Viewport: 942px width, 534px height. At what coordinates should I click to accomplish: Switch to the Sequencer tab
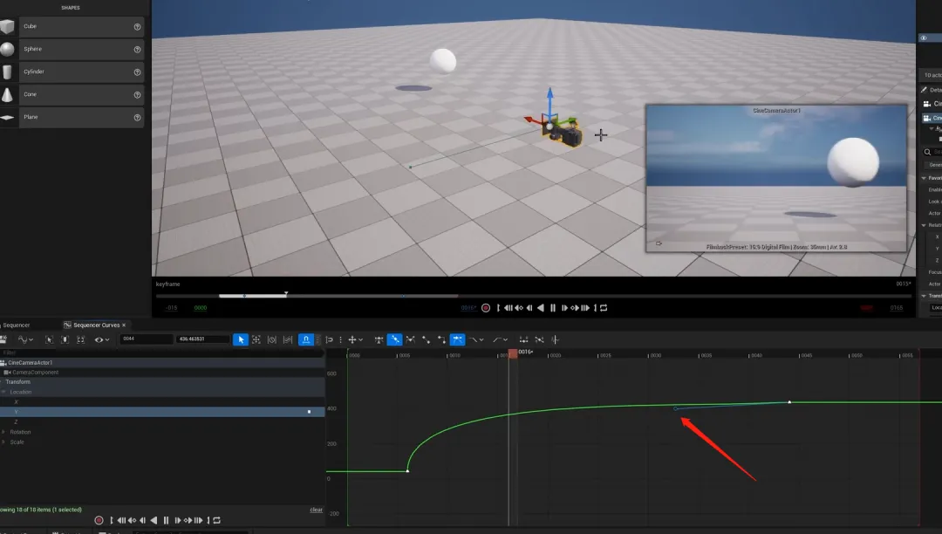tap(17, 325)
